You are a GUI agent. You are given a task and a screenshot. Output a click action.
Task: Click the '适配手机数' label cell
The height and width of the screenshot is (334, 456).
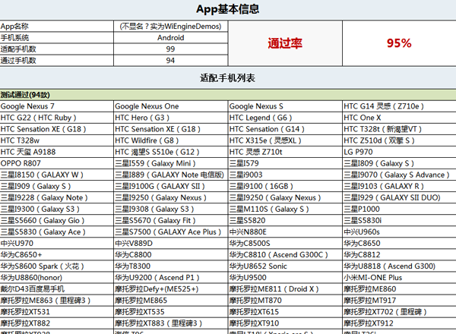pyautogui.click(x=57, y=49)
